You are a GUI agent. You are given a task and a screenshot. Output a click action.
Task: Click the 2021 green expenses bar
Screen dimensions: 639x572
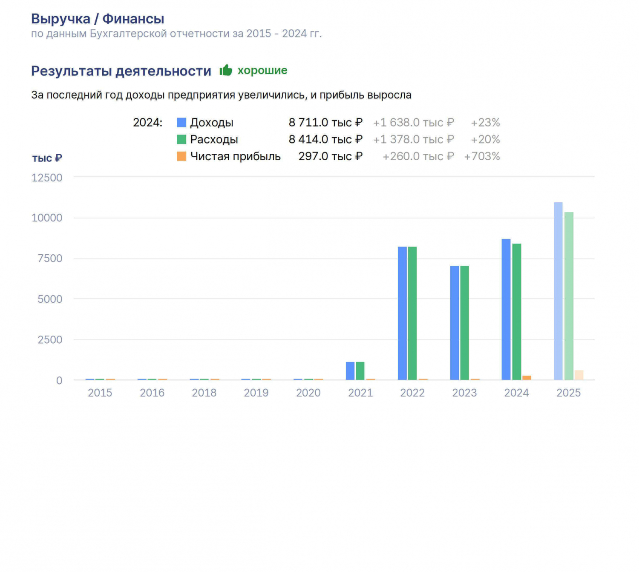pyautogui.click(x=360, y=371)
